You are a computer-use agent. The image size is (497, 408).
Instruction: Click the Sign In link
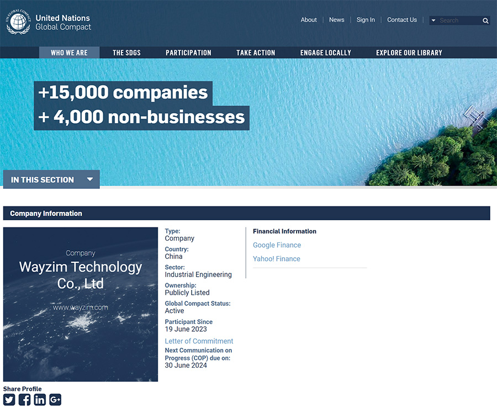pyautogui.click(x=366, y=20)
